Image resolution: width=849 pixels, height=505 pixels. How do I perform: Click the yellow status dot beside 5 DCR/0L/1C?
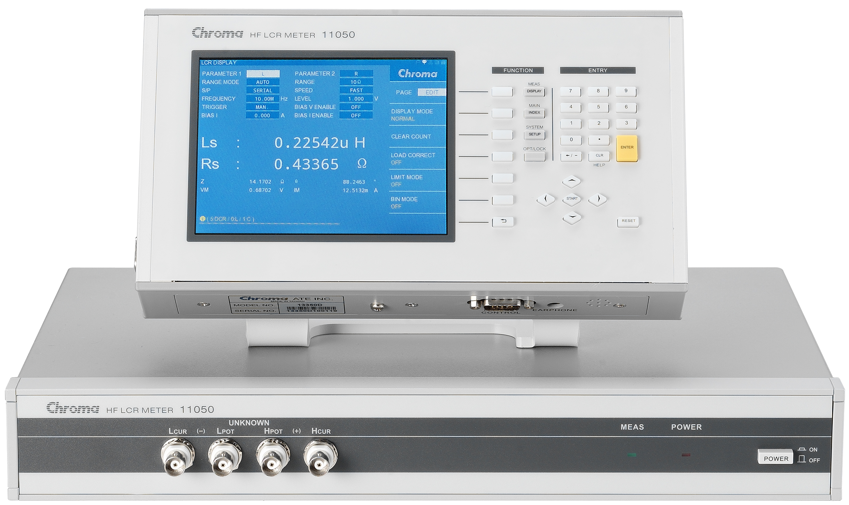tap(202, 219)
